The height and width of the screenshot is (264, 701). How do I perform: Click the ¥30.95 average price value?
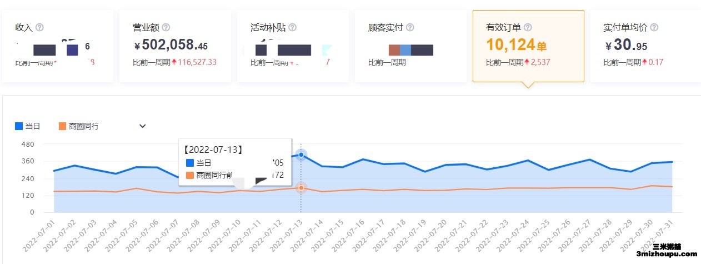point(626,45)
